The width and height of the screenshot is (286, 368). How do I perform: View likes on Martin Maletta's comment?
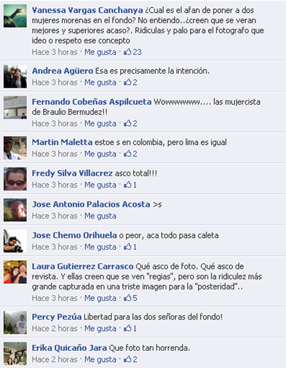pyautogui.click(x=130, y=154)
